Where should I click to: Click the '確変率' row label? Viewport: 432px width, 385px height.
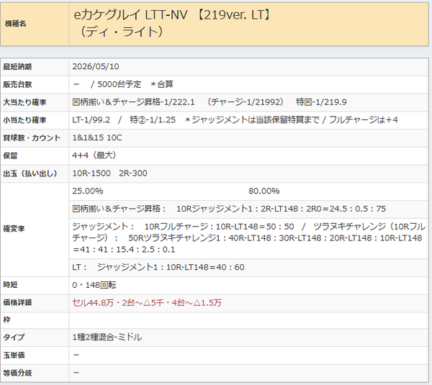(x=14, y=229)
